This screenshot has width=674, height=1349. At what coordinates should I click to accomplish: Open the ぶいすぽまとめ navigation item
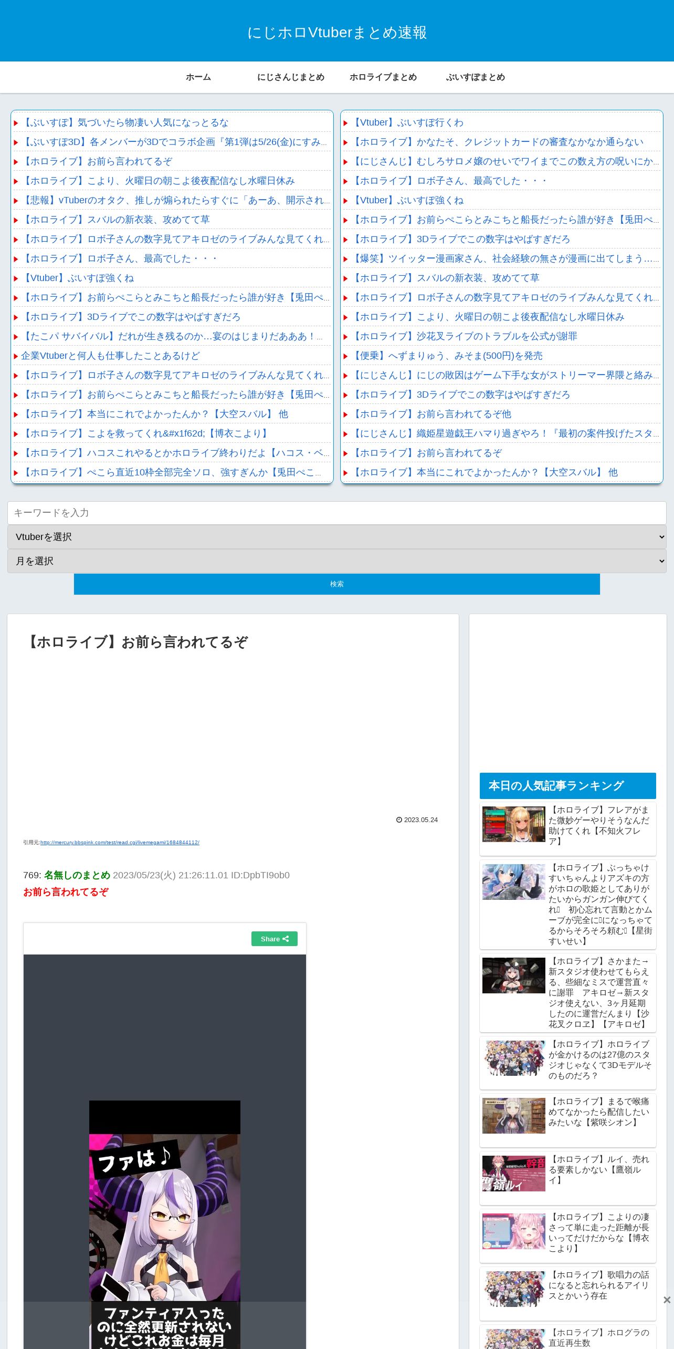click(x=476, y=77)
